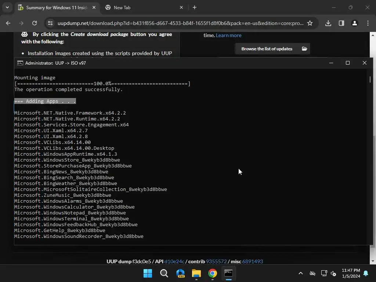Open the contrib 9355572 link
The width and height of the screenshot is (376, 282).
tap(216, 261)
